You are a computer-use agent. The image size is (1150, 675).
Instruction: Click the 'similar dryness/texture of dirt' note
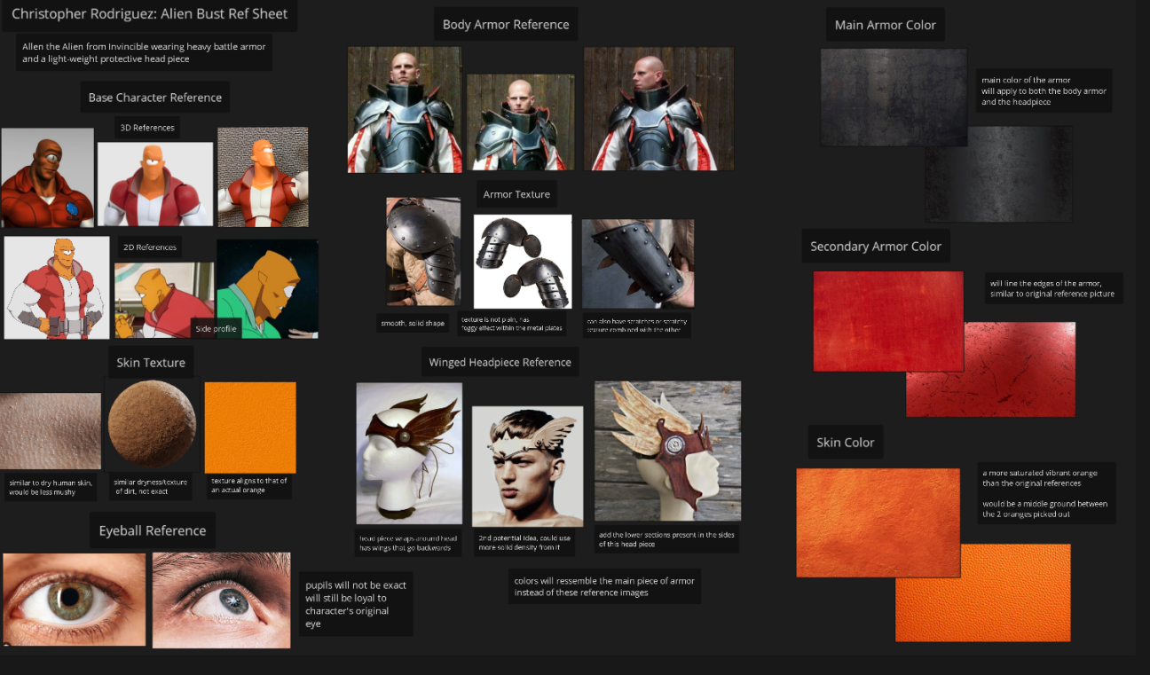tap(152, 486)
